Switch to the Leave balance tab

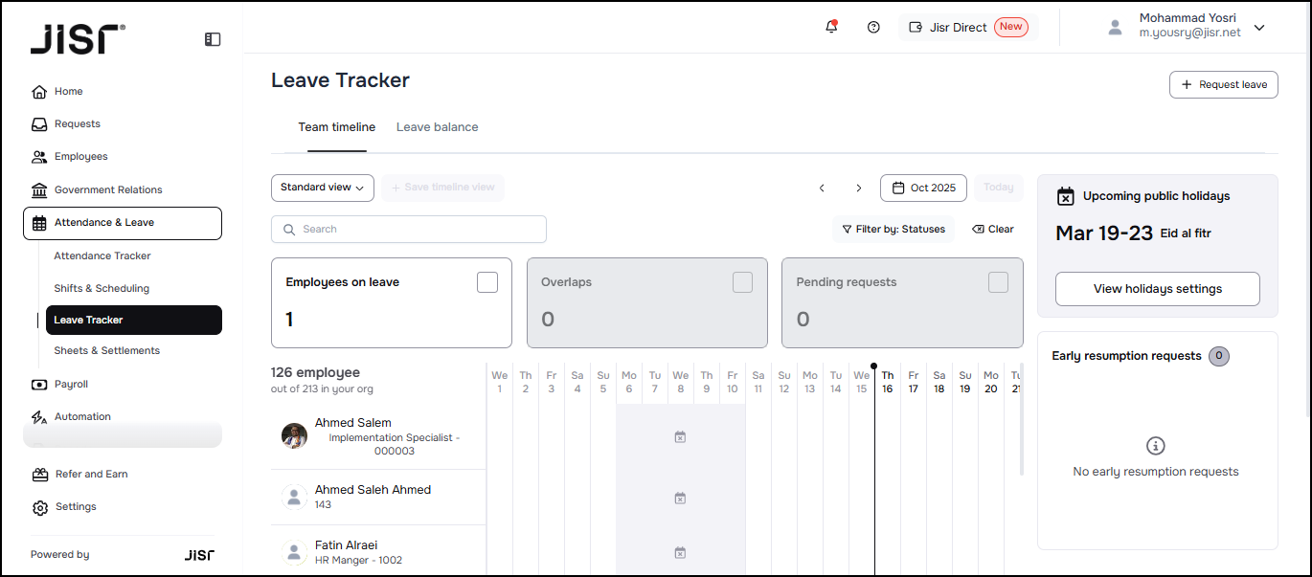437,127
